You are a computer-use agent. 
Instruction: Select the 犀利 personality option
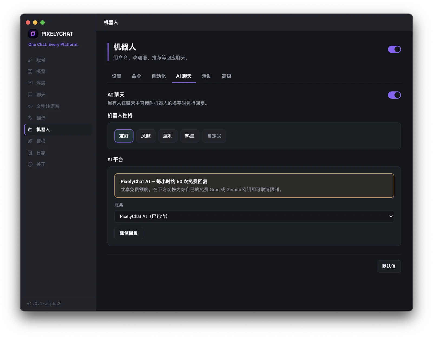click(x=168, y=136)
